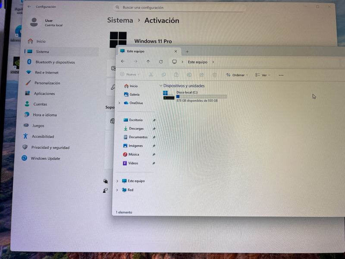Image resolution: width=345 pixels, height=259 pixels.
Task: Select Sistema in Configuración sidebar
Action: 61,51
